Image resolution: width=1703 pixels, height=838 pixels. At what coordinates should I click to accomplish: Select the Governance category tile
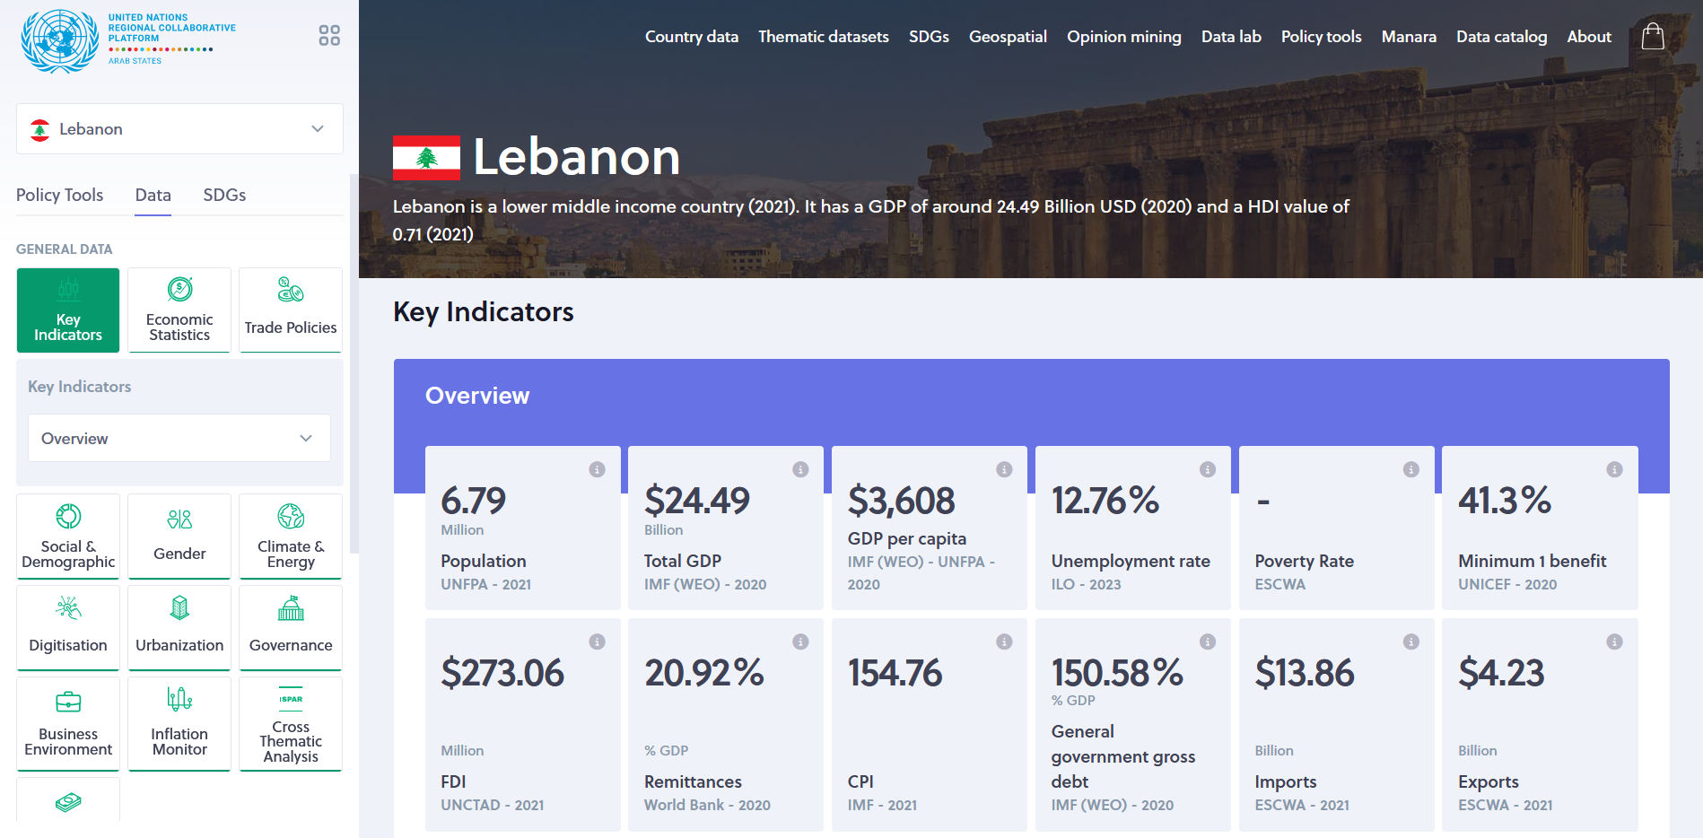(291, 627)
